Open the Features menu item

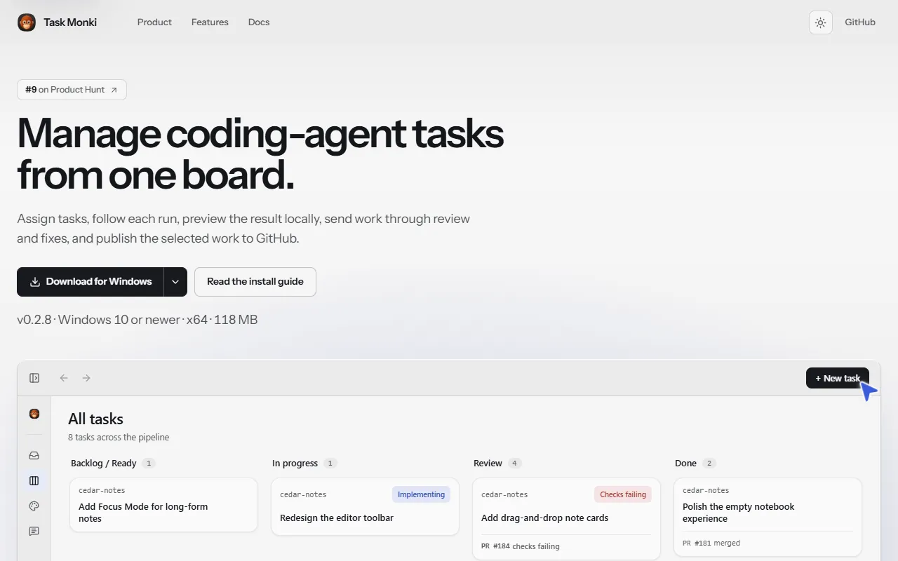click(x=210, y=22)
